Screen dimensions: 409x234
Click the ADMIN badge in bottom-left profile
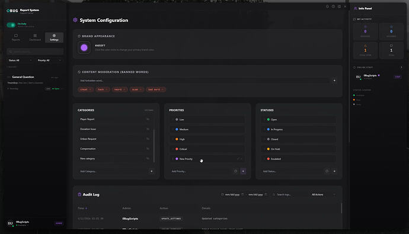(59, 223)
